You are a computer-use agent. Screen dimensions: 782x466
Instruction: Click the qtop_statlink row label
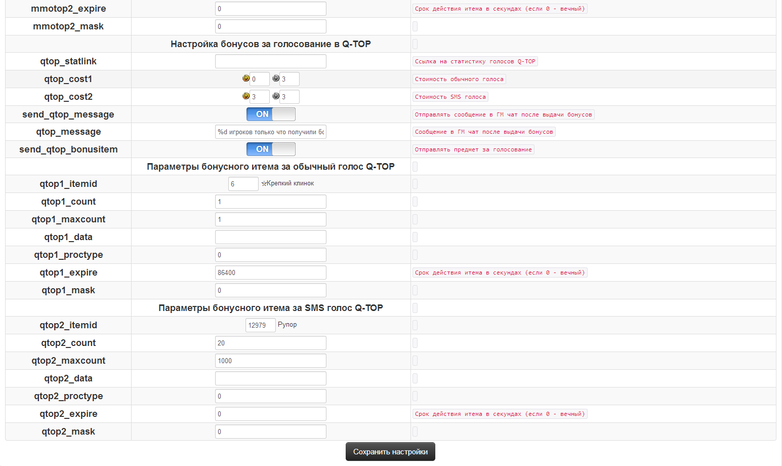(68, 61)
